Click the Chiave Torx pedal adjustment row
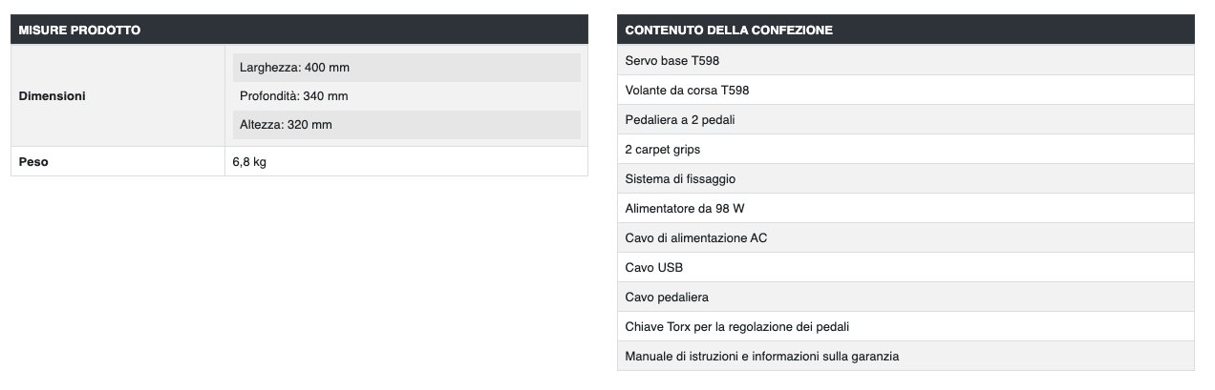Viewport: 1215px width, 390px height. [736, 327]
